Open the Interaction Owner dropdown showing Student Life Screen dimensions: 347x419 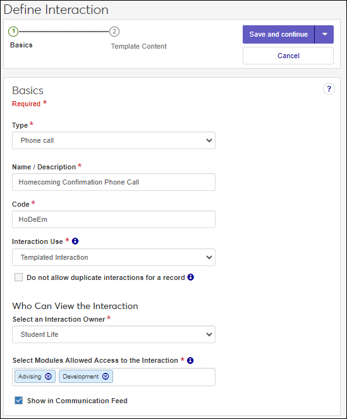114,334
